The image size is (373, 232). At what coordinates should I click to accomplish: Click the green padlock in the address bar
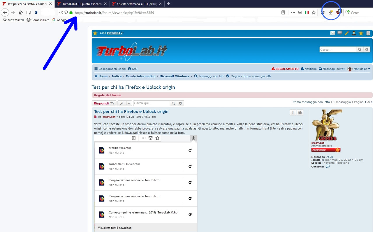point(71,13)
